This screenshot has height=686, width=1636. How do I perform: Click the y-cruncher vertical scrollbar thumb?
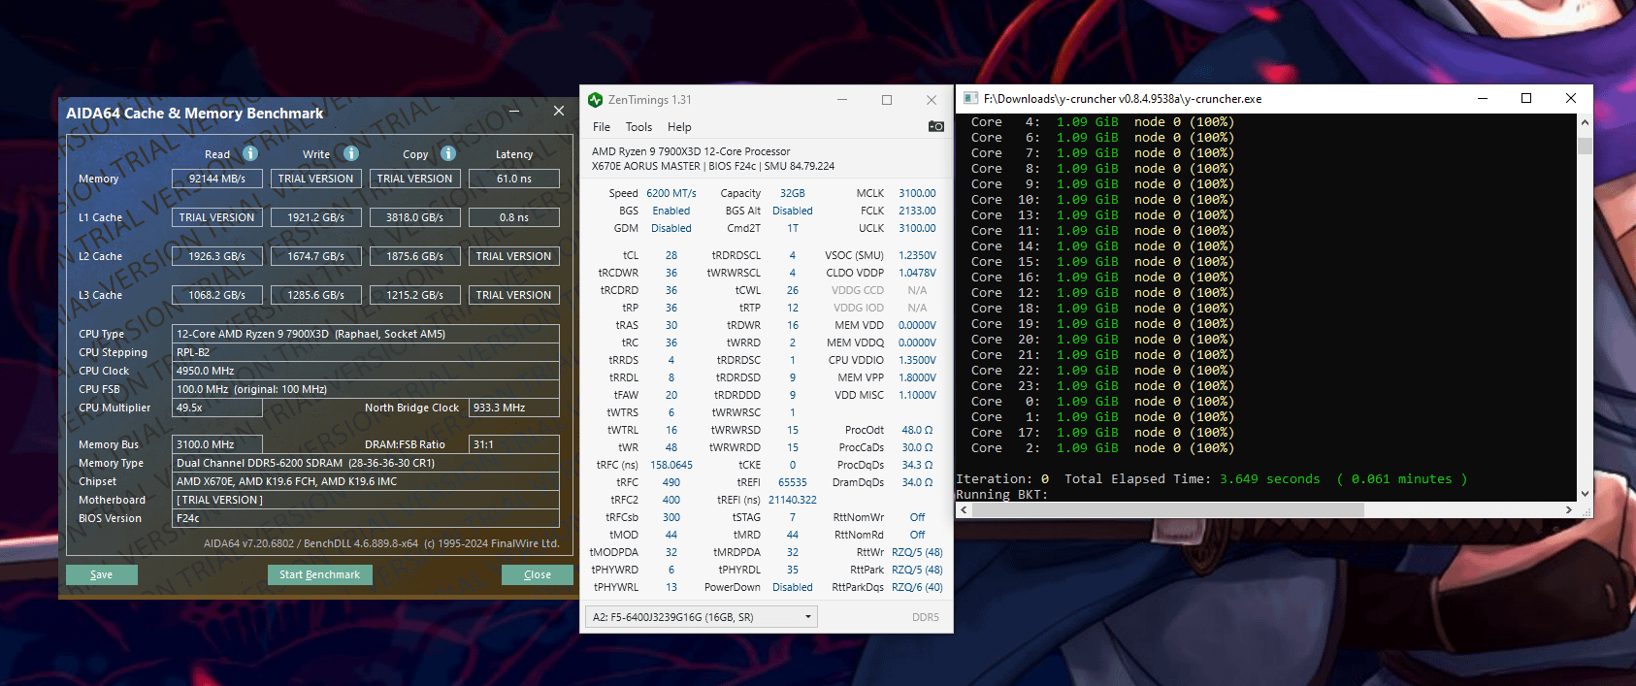(1585, 146)
